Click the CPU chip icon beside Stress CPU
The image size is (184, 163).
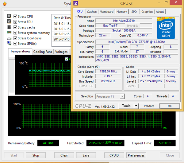(x=9, y=16)
